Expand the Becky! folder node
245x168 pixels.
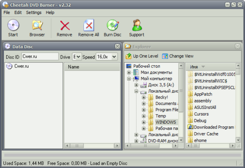tap(143, 98)
